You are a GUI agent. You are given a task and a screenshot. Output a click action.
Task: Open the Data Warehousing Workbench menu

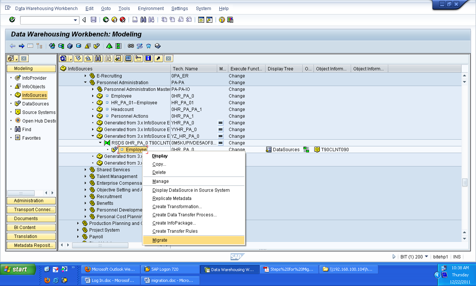(46, 9)
